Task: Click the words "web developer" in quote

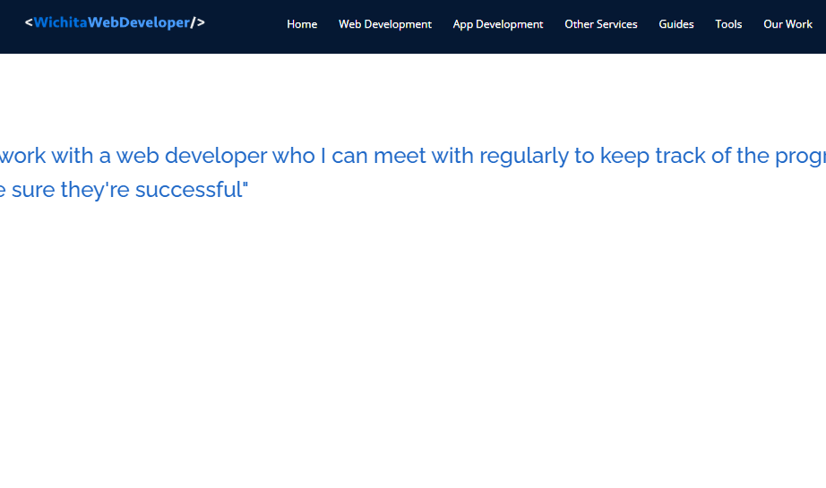Action: pyautogui.click(x=192, y=156)
